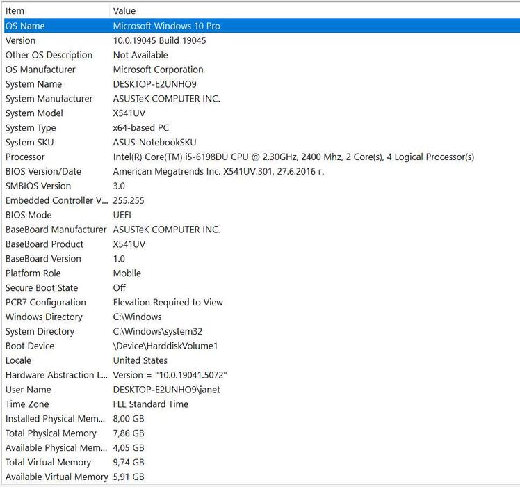Select the BIOS Mode row
The image size is (520, 487).
pos(262,215)
